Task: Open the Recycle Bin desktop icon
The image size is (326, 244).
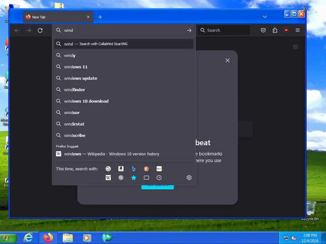Action: point(311,211)
